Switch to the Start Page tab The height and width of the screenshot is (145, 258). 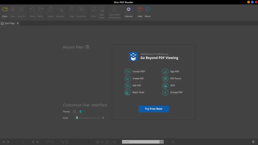(x=9, y=23)
